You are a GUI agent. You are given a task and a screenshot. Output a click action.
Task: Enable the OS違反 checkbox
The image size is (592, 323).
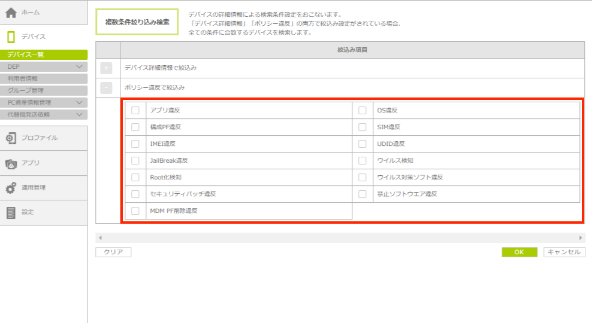[x=363, y=110]
